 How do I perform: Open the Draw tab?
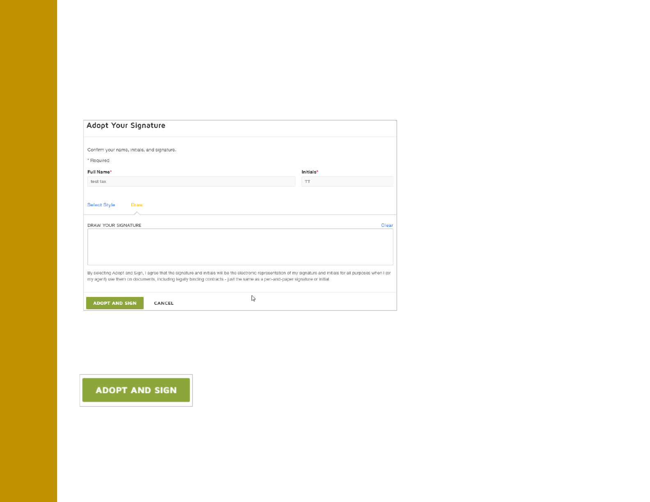[x=137, y=205]
